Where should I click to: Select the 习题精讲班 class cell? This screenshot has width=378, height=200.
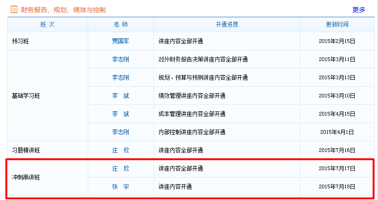coord(48,150)
